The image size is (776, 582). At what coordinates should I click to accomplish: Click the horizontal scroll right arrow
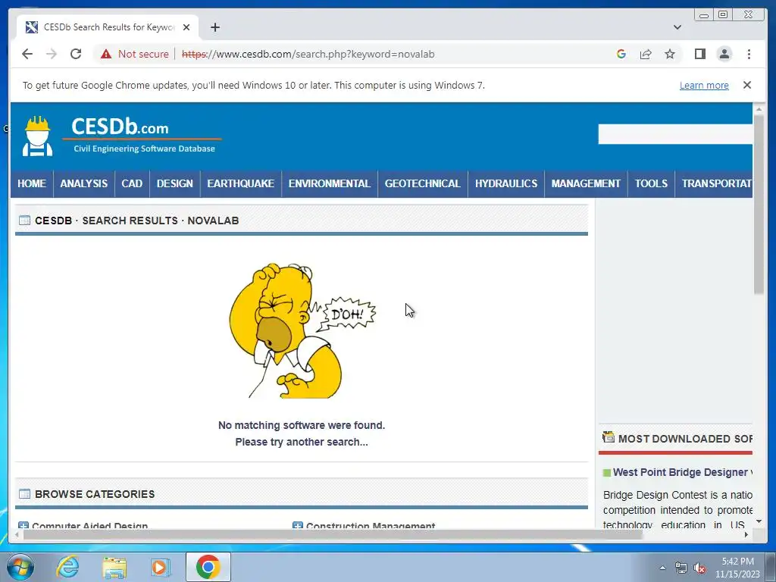click(x=746, y=534)
